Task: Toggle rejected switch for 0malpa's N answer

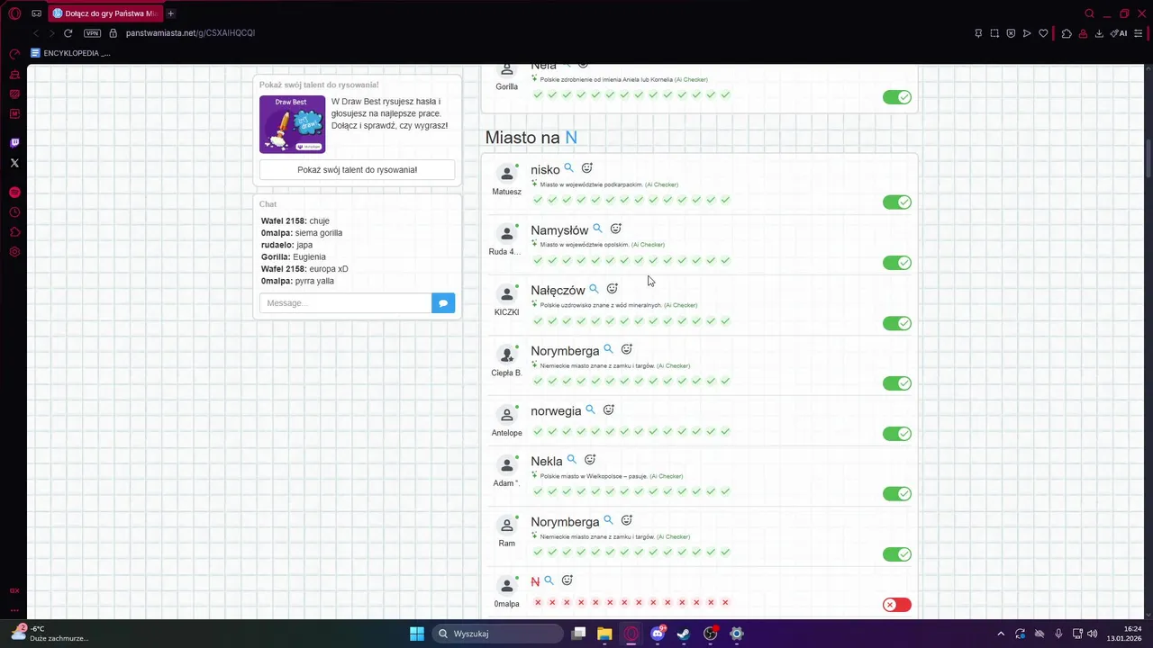Action: (897, 605)
